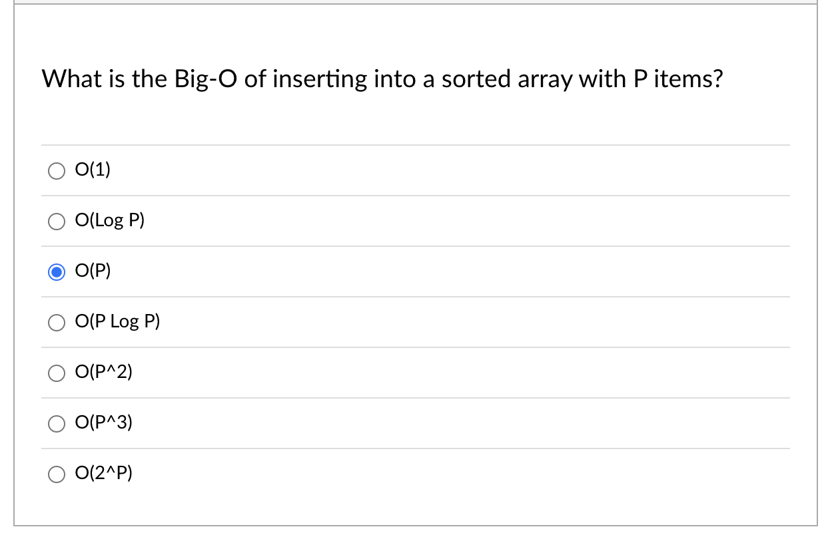Click the blank area below the last option

(413, 509)
